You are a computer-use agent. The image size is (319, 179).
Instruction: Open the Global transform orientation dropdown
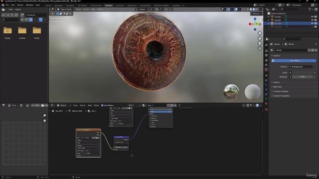pos(142,9)
